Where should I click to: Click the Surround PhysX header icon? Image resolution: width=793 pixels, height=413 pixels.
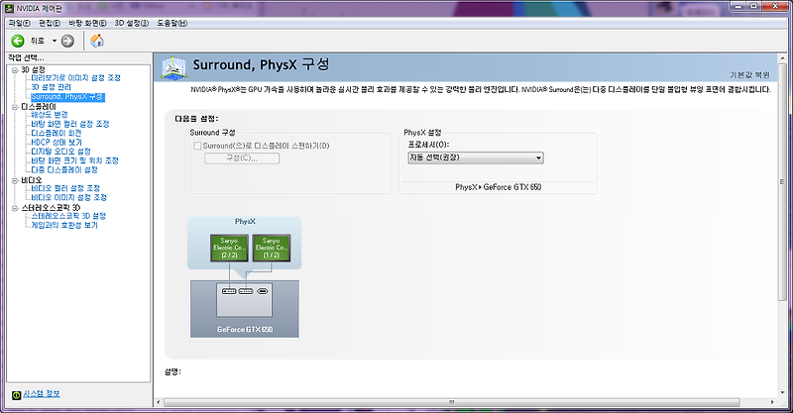(x=174, y=67)
